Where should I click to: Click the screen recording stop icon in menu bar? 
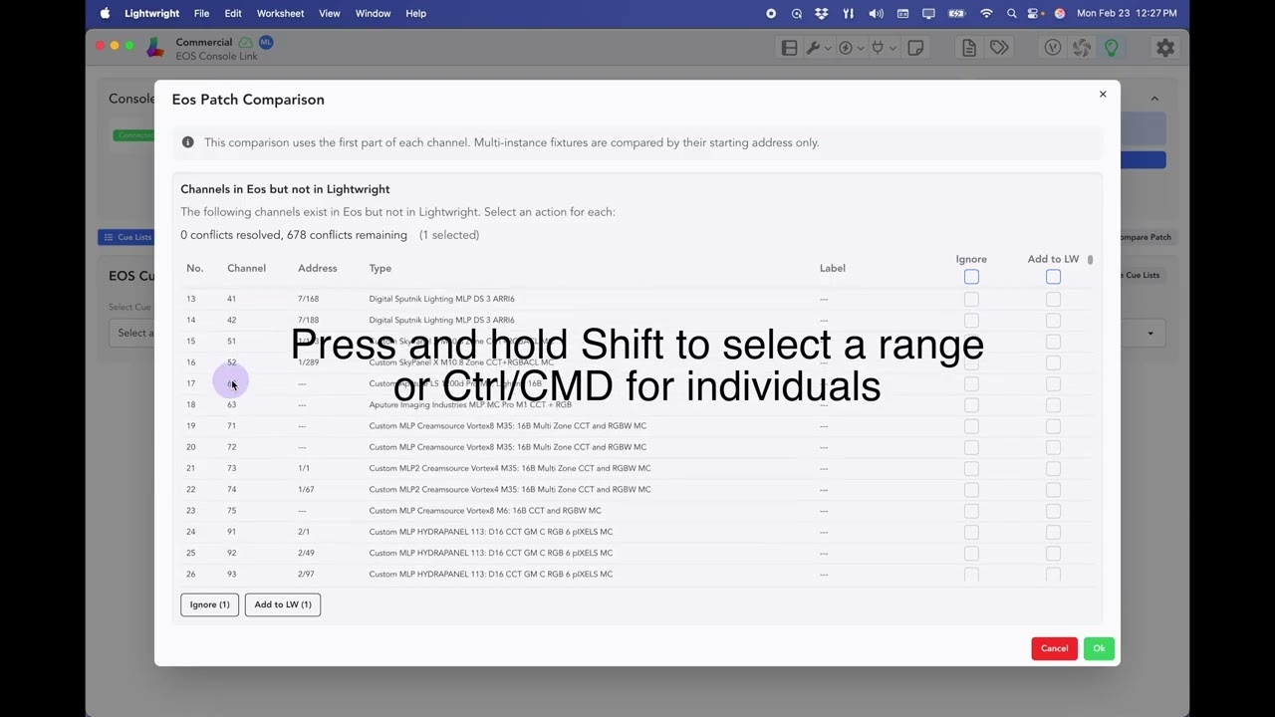(771, 13)
